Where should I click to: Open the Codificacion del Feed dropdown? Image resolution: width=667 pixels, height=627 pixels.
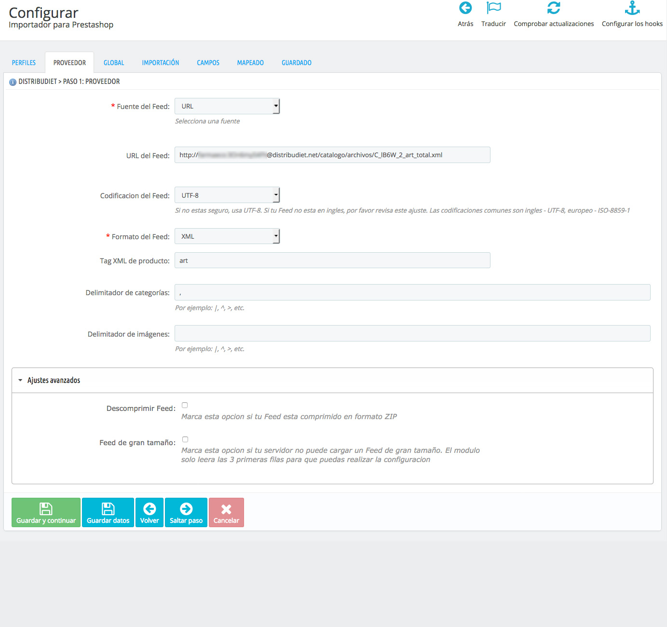coord(227,195)
